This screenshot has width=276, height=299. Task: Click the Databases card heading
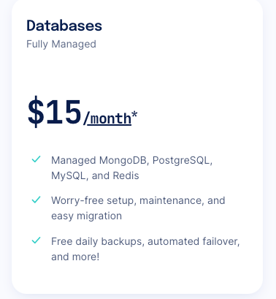(x=64, y=26)
